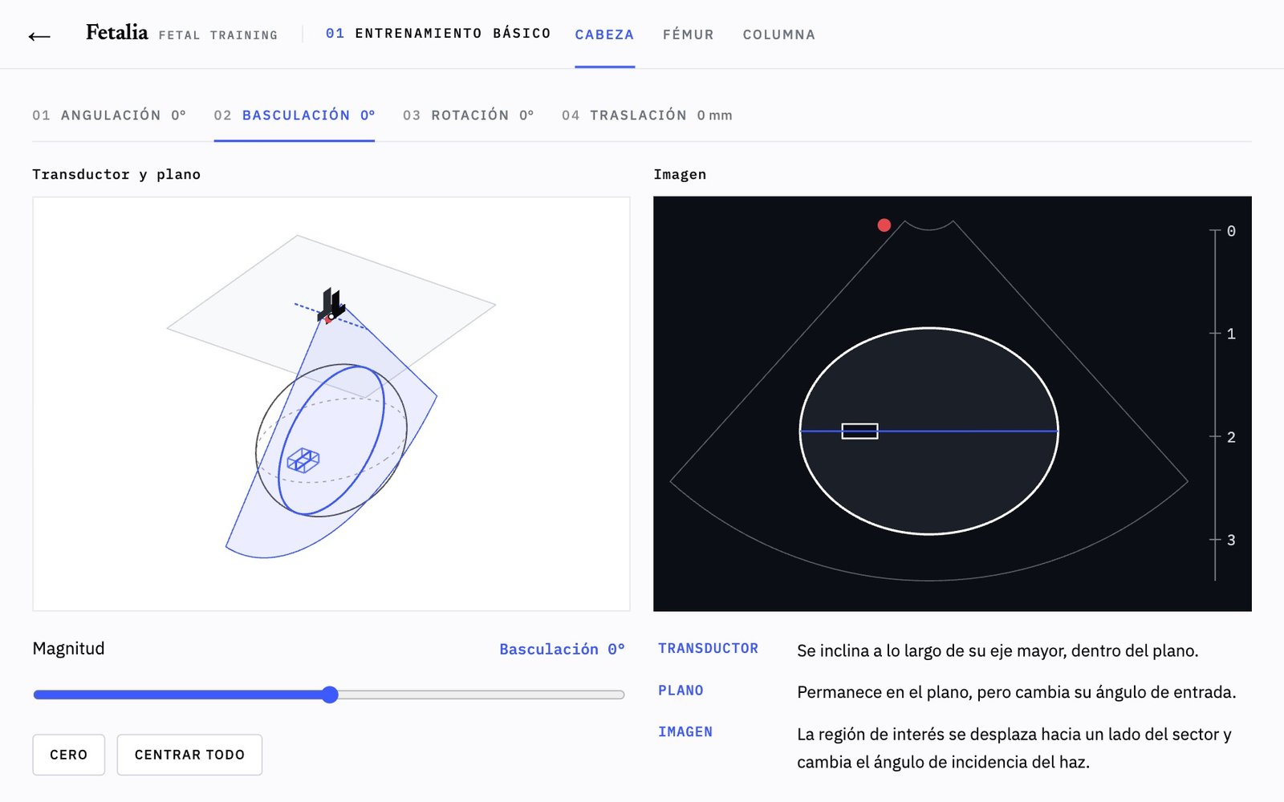Viewport: 1284px width, 802px height.
Task: Select the 04 Traslación tab
Action: pyautogui.click(x=647, y=115)
